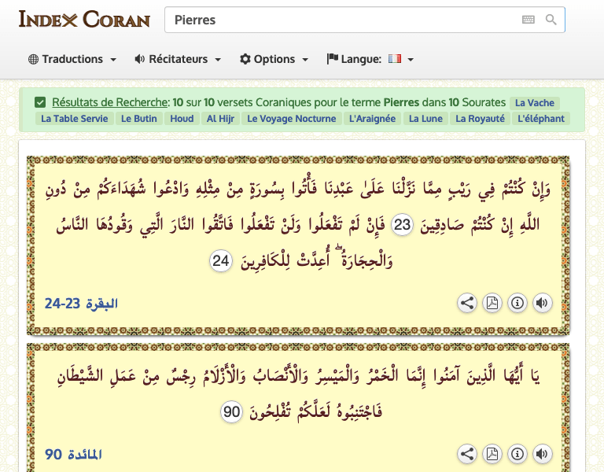The image size is (604, 472).
Task: Open the Récitateurs dropdown menu
Action: click(x=178, y=59)
